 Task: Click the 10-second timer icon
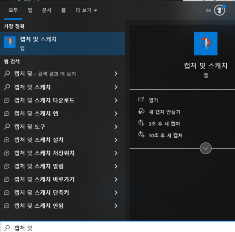click(x=141, y=135)
